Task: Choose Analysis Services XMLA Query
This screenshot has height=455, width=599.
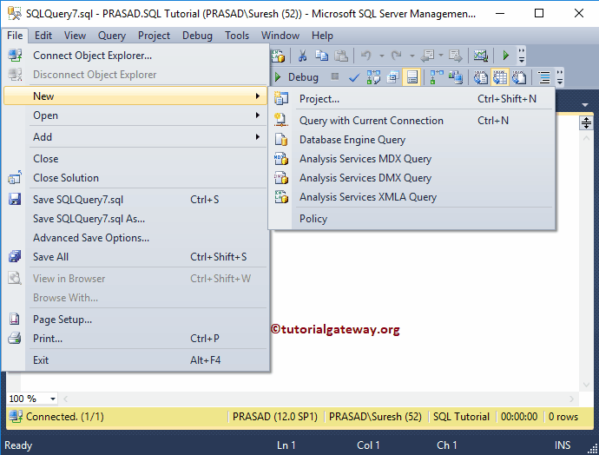Action: pos(411,197)
